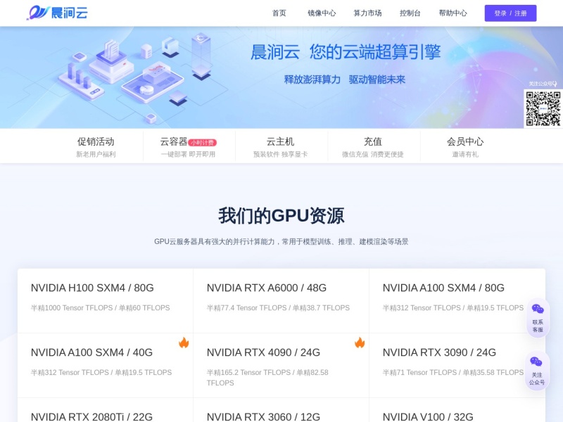
Task: Open 镜像中心 in the navigation
Action: tap(322, 13)
